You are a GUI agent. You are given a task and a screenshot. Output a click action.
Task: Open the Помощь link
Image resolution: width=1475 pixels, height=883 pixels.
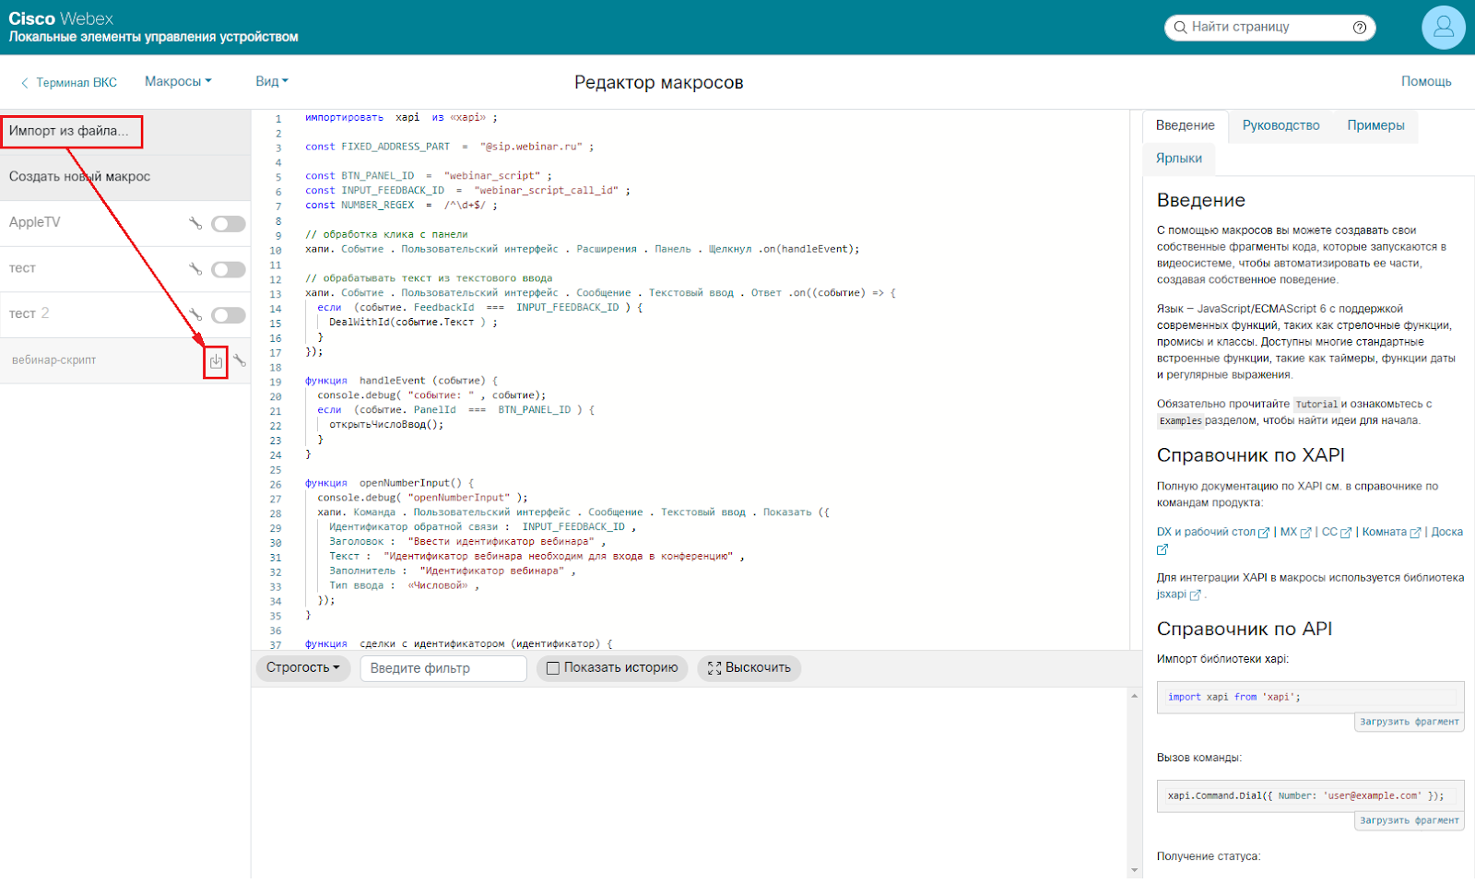(x=1426, y=81)
